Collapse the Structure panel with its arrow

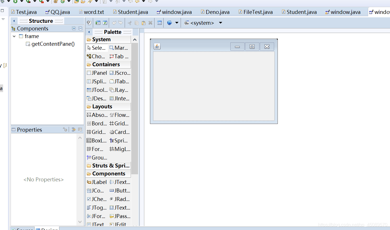[14, 21]
